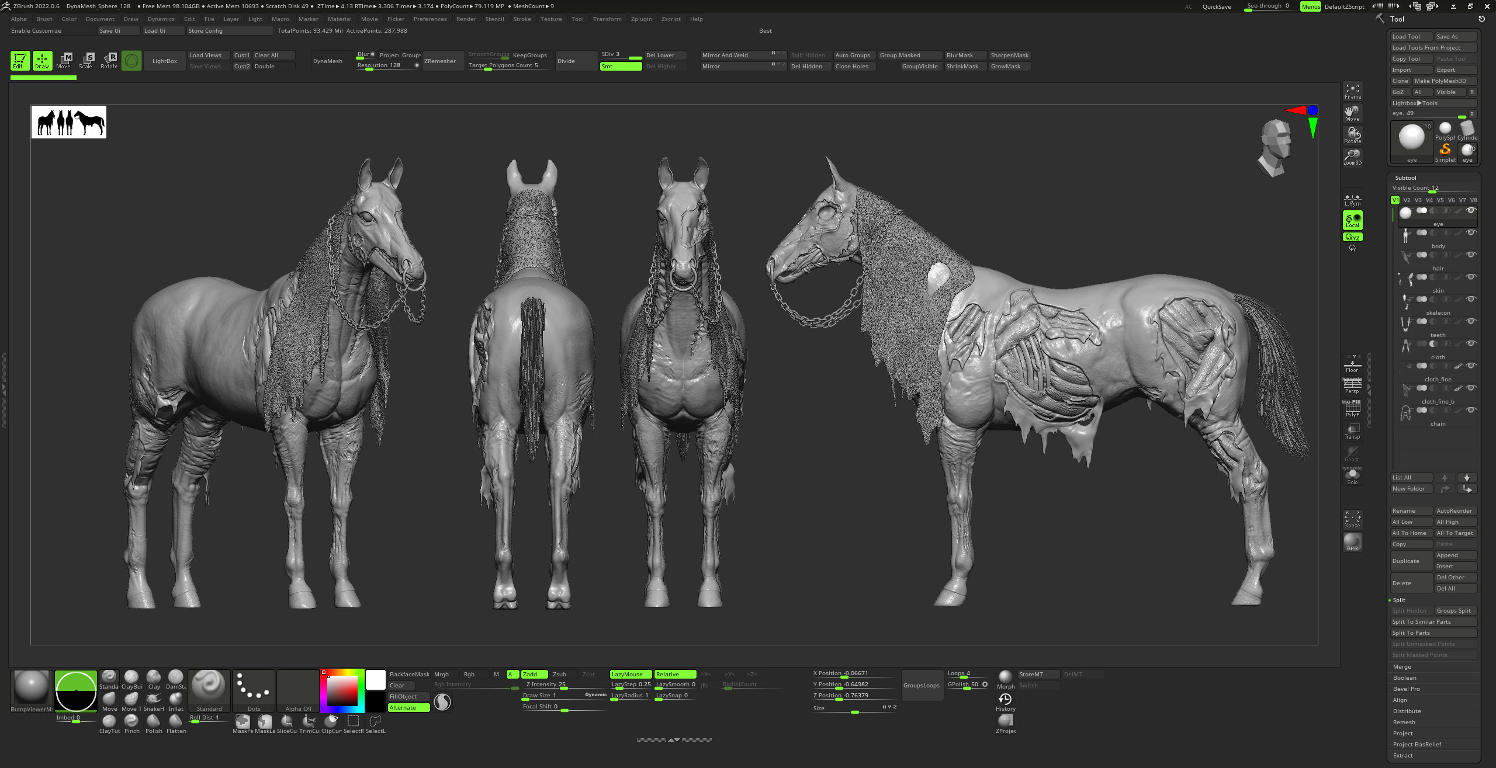Screen dimensions: 1496x768
Task: Turn off LazyMouse toggle
Action: pos(631,674)
